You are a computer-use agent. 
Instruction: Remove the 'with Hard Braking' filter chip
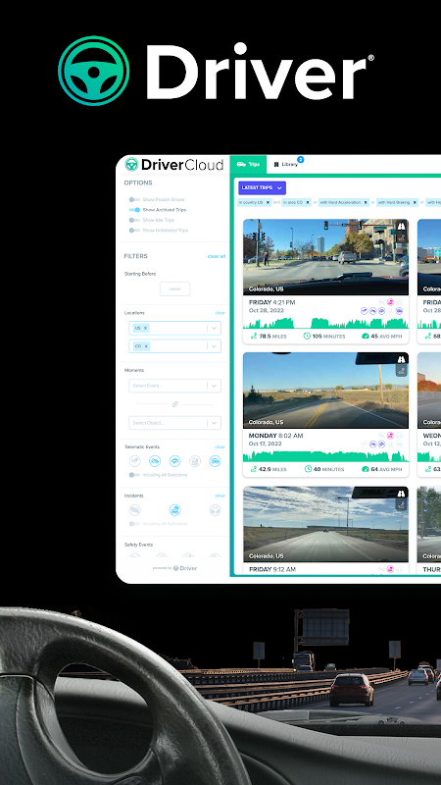pos(415,202)
